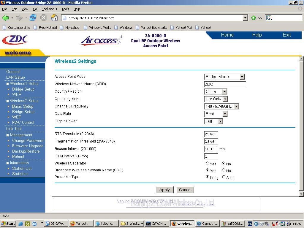Open the Firmware Upgrade link in sidebar
Image resolution: width=304 pixels, height=228 pixels.
[x=28, y=146]
